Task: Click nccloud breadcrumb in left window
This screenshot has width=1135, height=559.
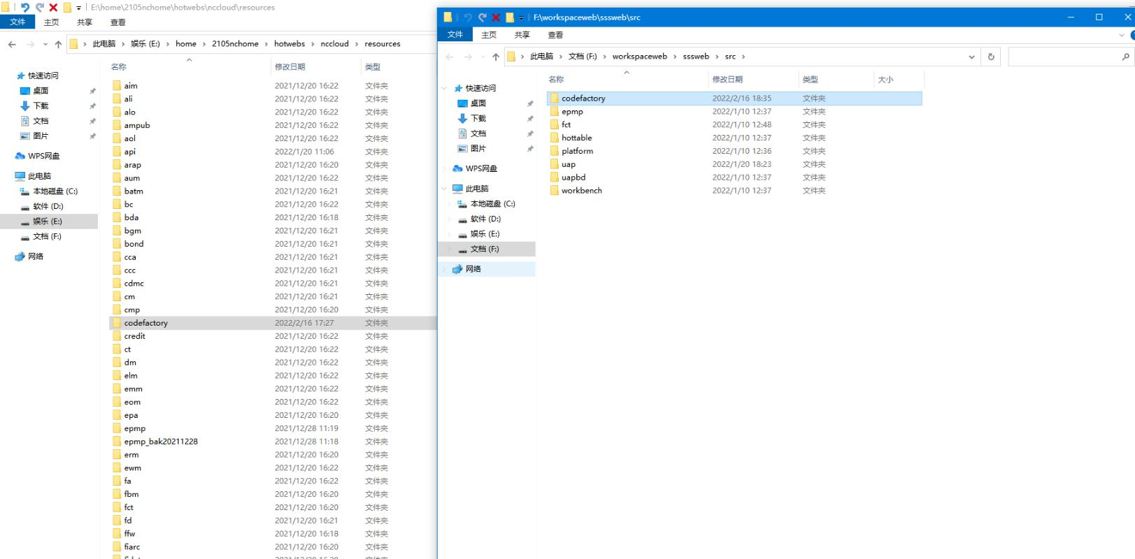Action: click(x=334, y=44)
